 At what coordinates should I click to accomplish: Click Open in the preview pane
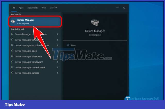[73, 45]
